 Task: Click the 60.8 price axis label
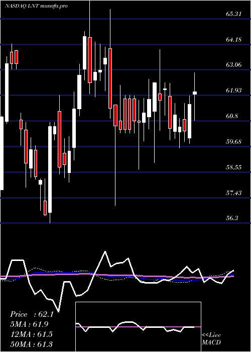click(232, 116)
